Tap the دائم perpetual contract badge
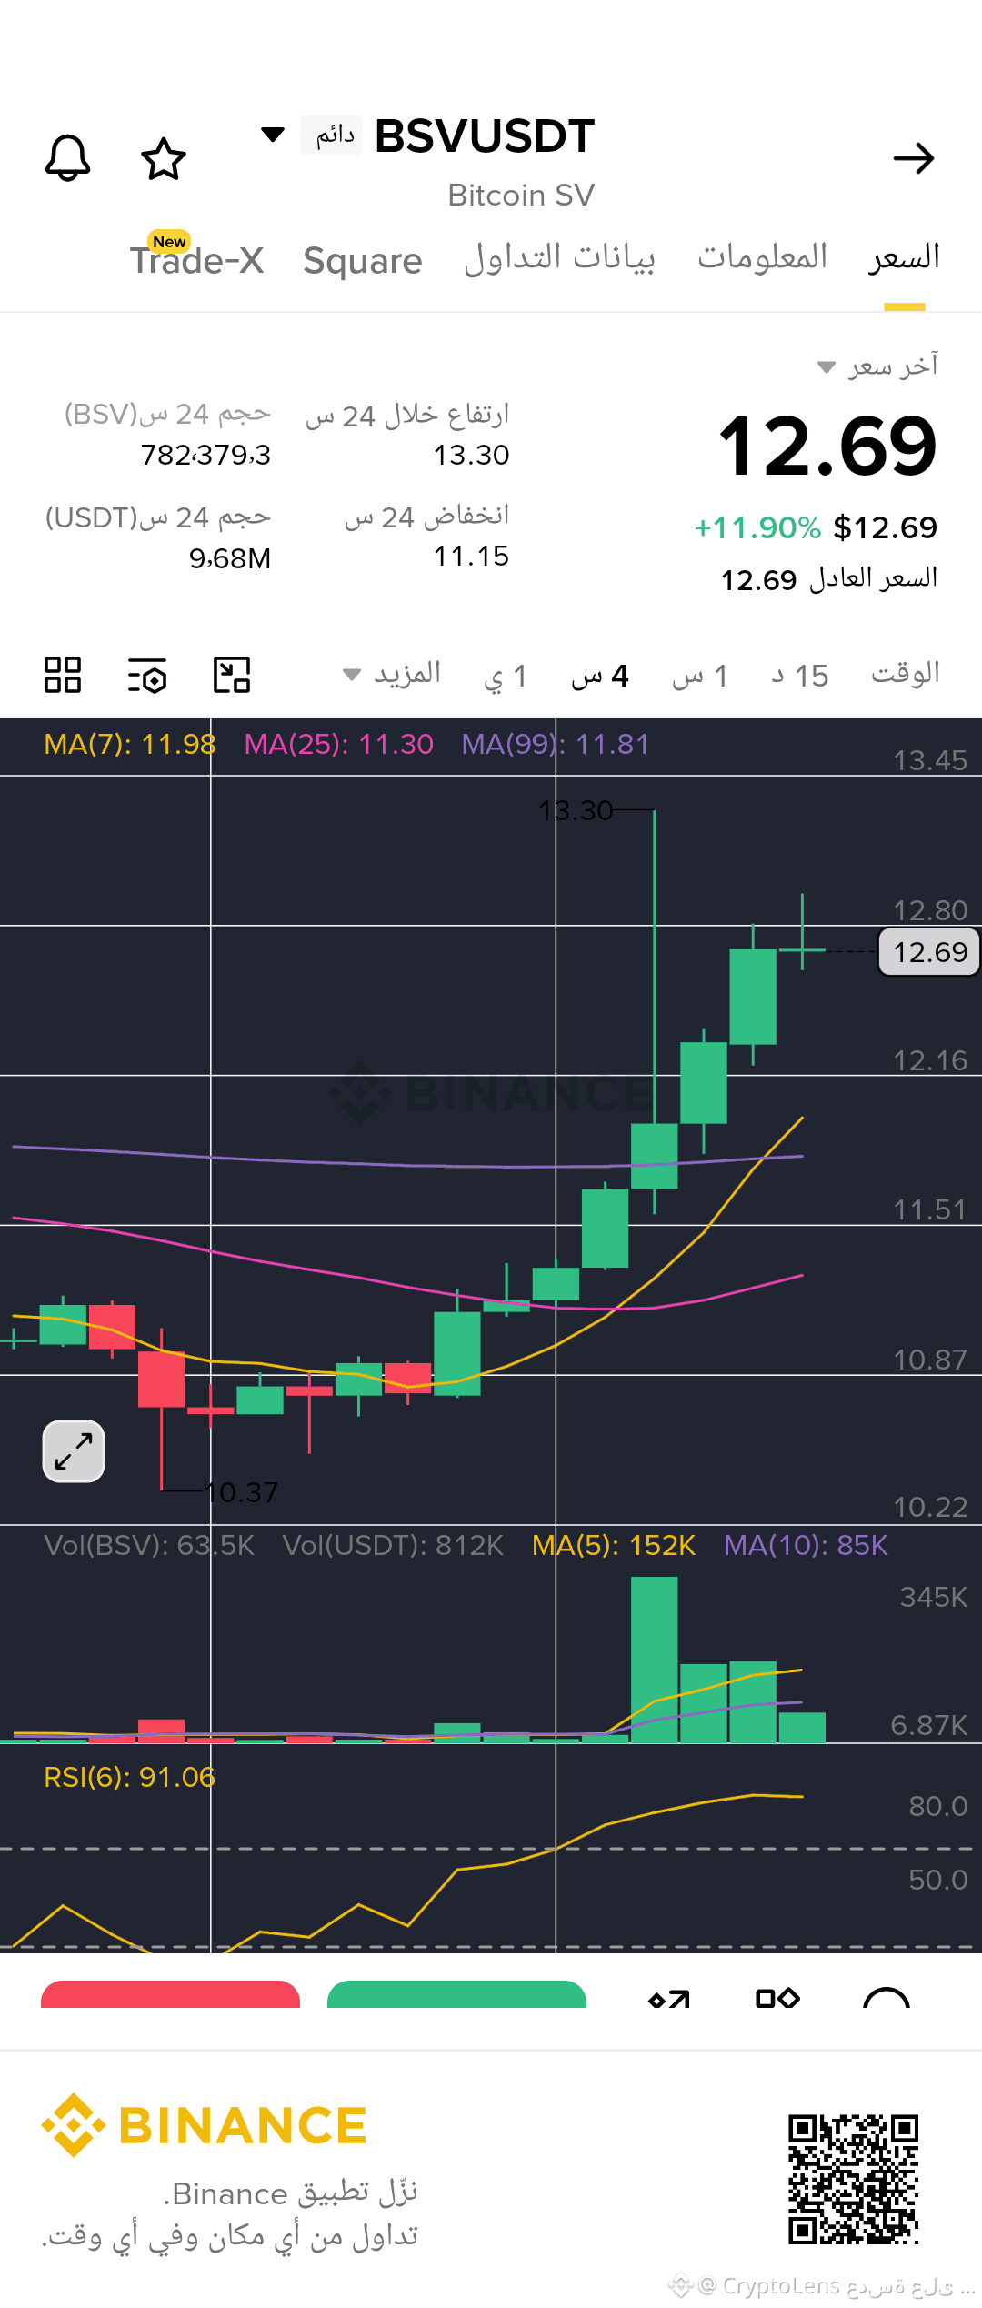This screenshot has width=982, height=2308. (x=333, y=135)
